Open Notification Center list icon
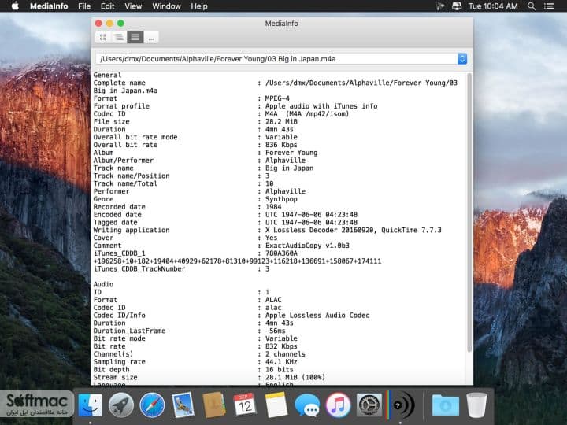567x425 pixels. point(549,6)
